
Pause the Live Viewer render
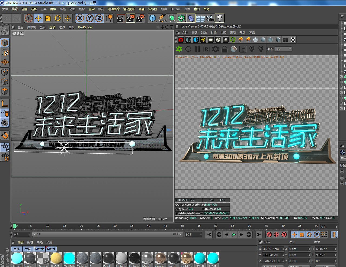click(x=197, y=49)
